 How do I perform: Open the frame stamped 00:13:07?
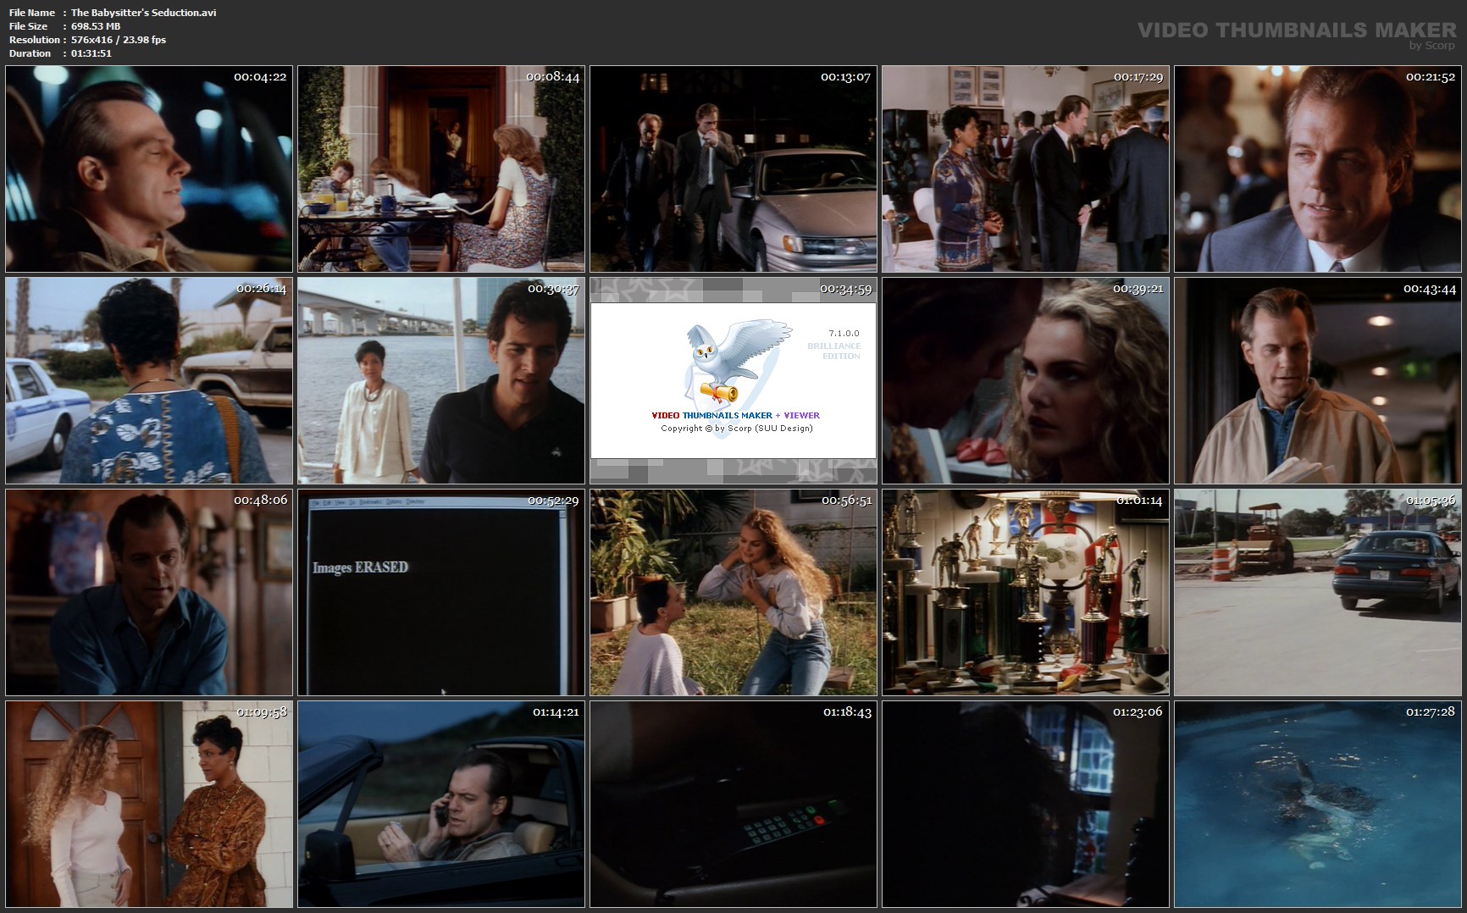click(733, 169)
